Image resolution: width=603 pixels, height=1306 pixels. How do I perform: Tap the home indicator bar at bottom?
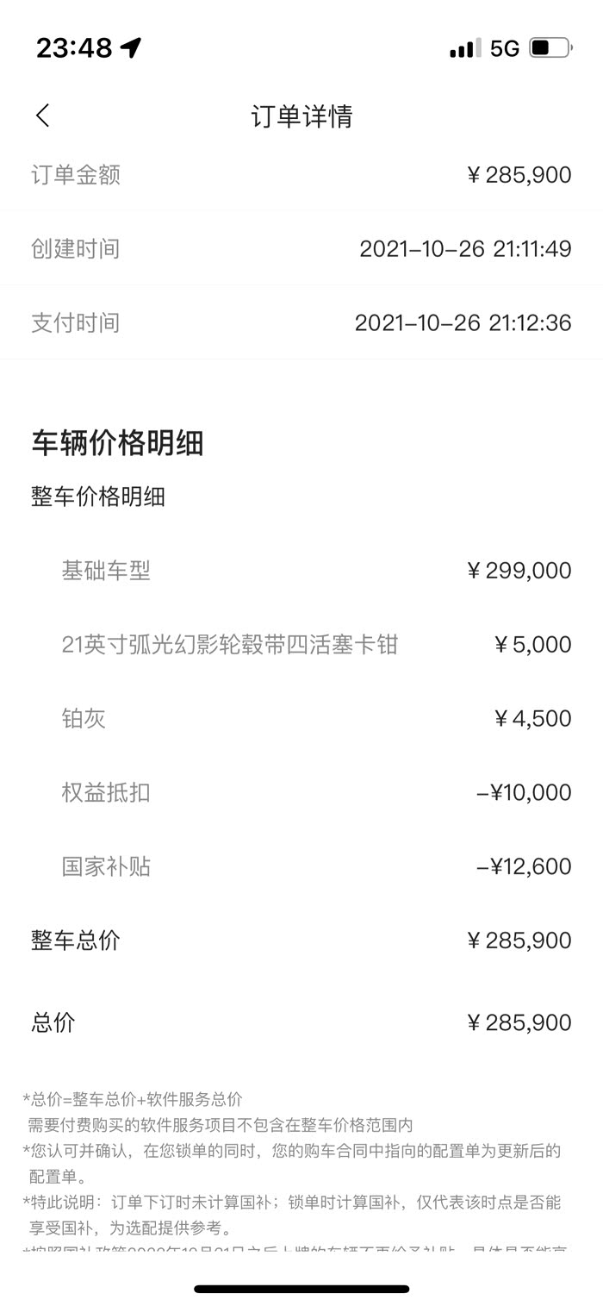click(301, 1290)
